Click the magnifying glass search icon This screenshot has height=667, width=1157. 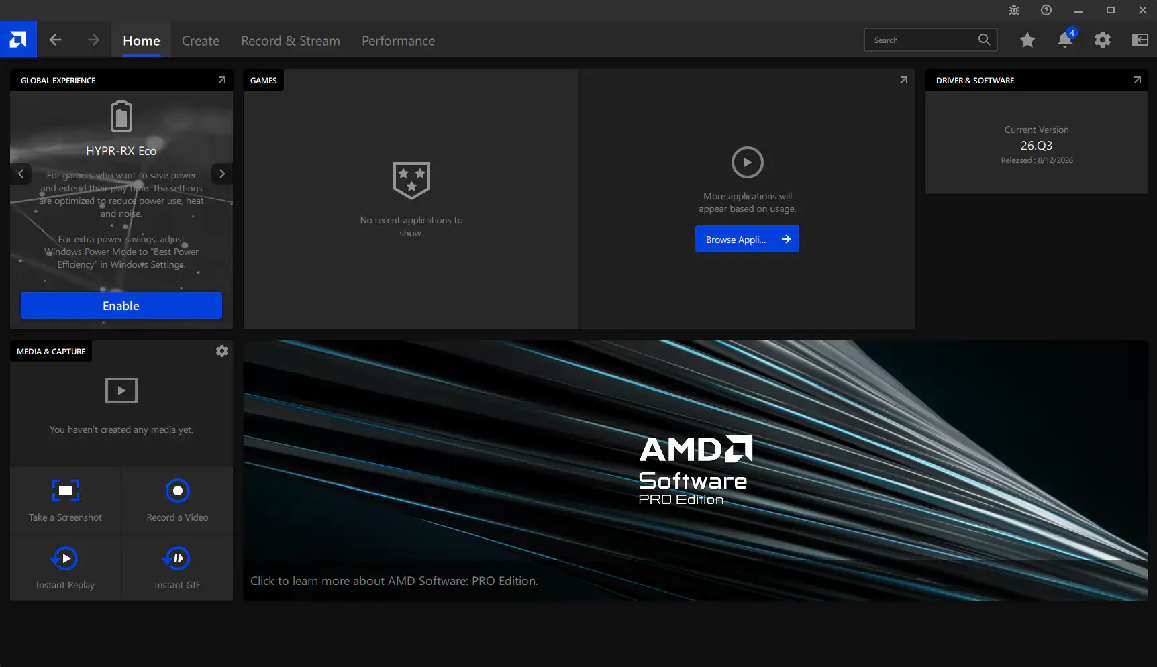click(x=984, y=40)
